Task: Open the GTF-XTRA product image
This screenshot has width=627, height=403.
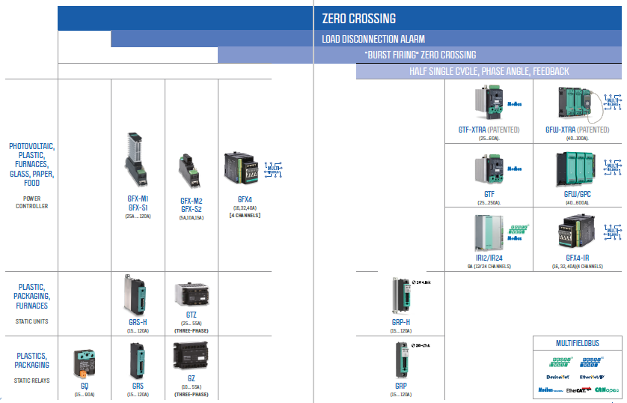Action: (489, 103)
